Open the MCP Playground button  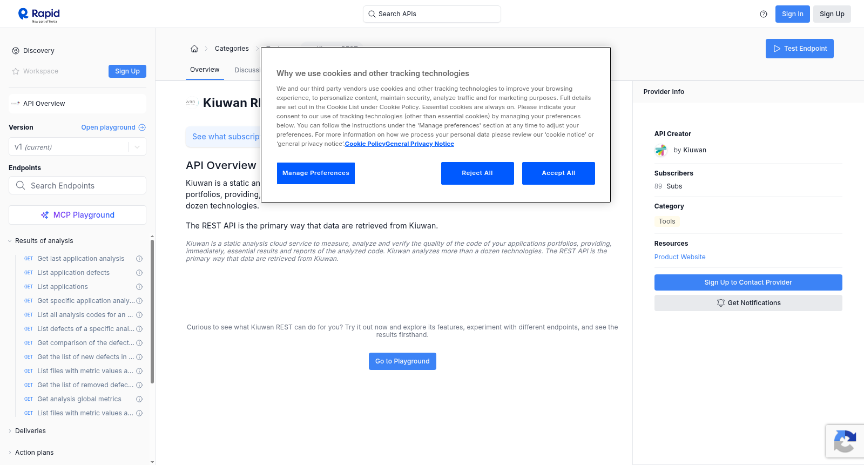coord(77,215)
